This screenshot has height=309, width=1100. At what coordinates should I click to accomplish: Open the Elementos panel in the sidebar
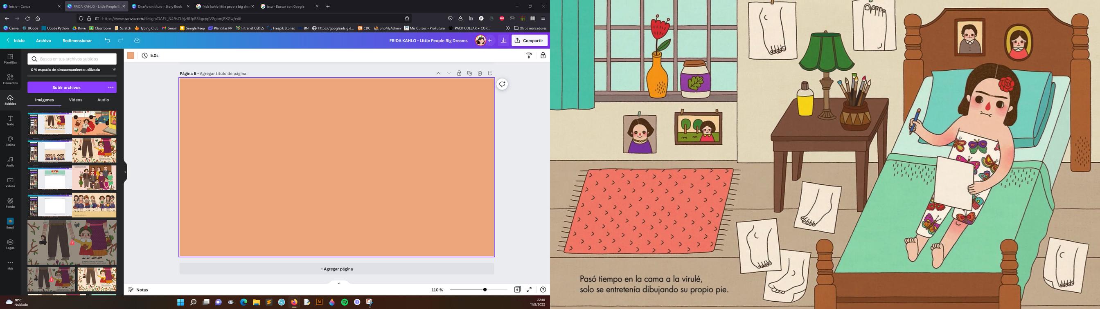pyautogui.click(x=10, y=79)
